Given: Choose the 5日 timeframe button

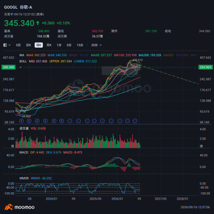Looking at the screenshot, I should pyautogui.click(x=18, y=45).
